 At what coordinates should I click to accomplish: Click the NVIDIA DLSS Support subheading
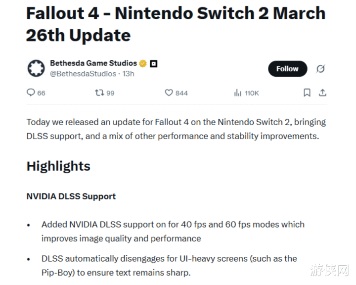pyautogui.click(x=71, y=196)
